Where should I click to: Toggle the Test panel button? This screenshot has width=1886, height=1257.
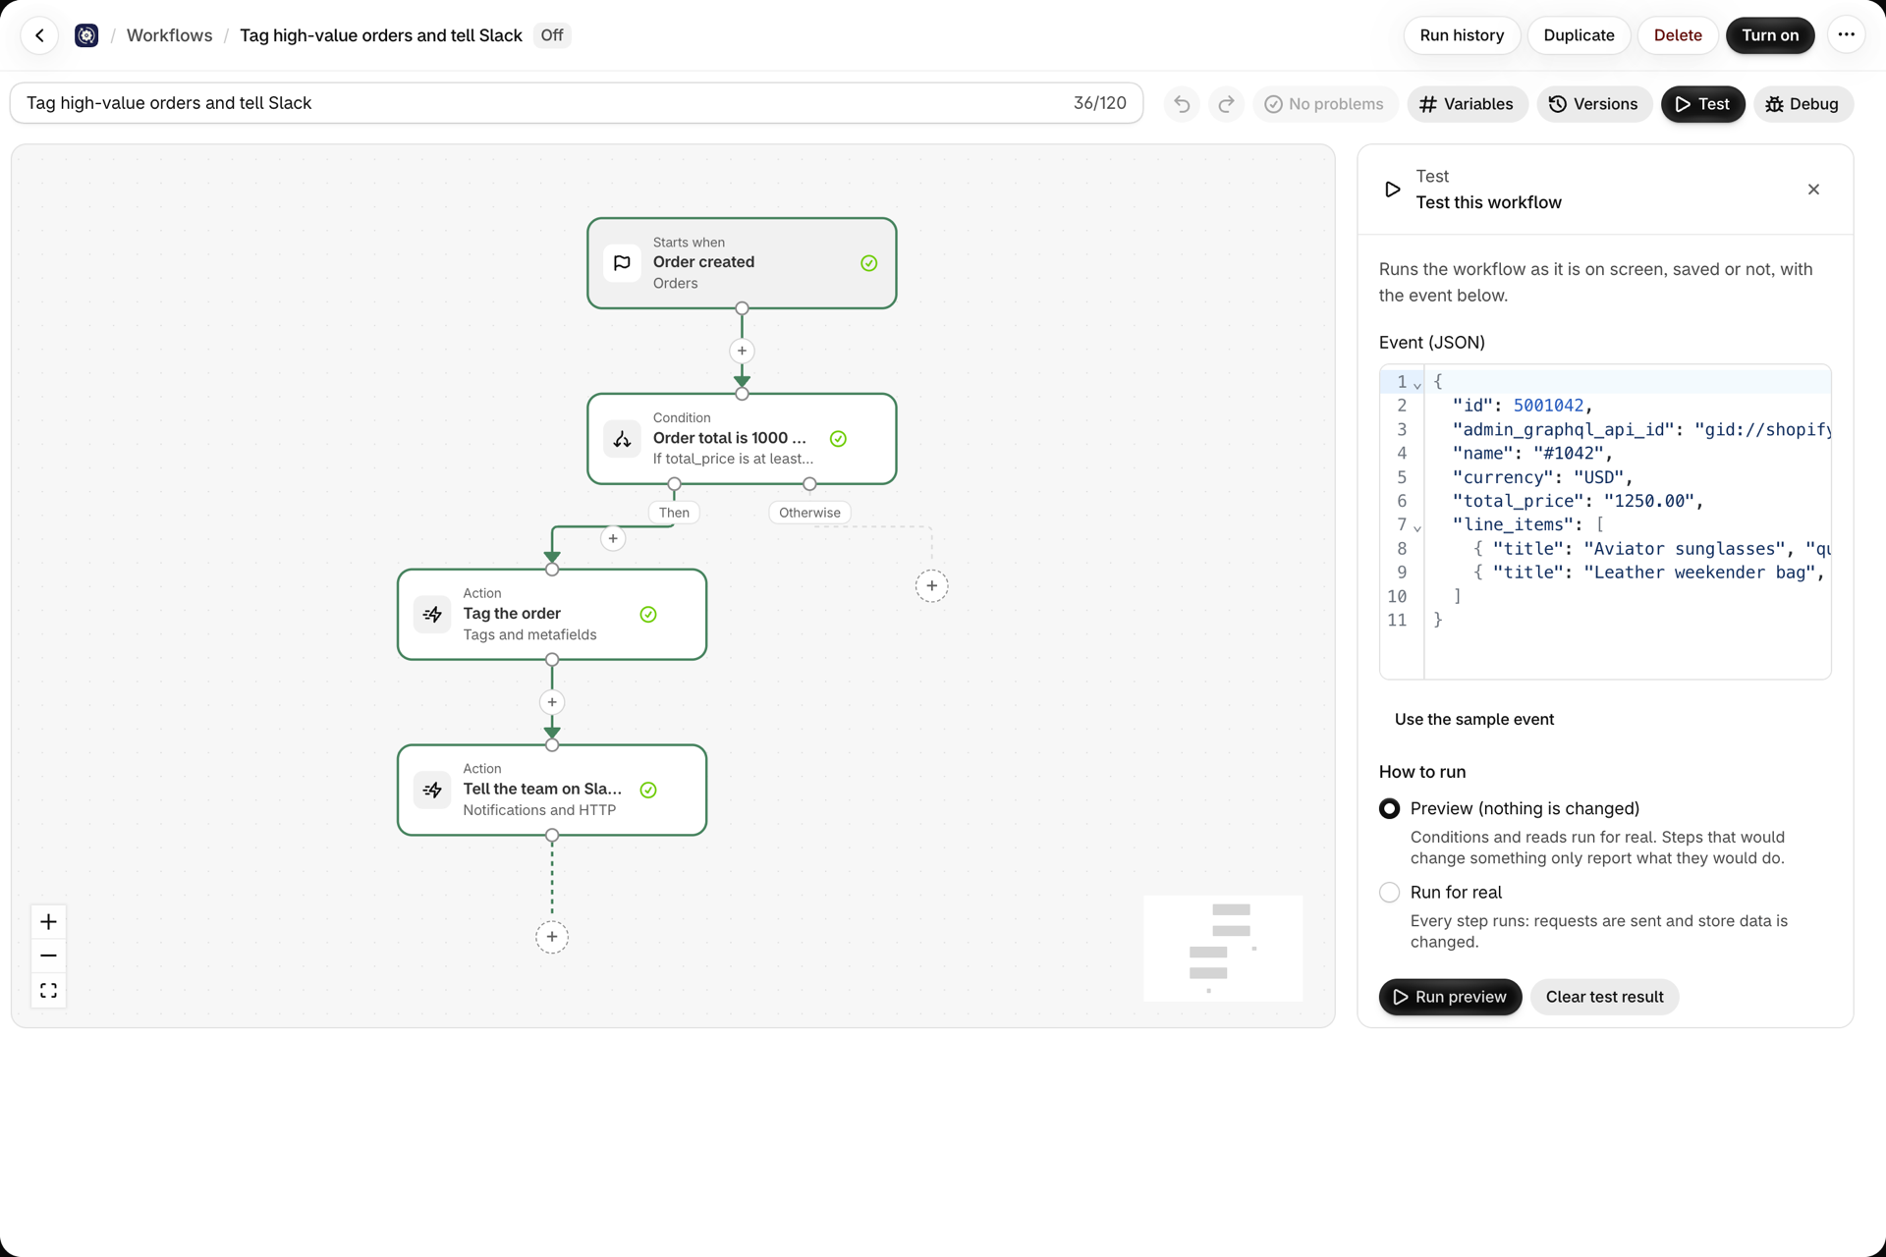[x=1702, y=104]
